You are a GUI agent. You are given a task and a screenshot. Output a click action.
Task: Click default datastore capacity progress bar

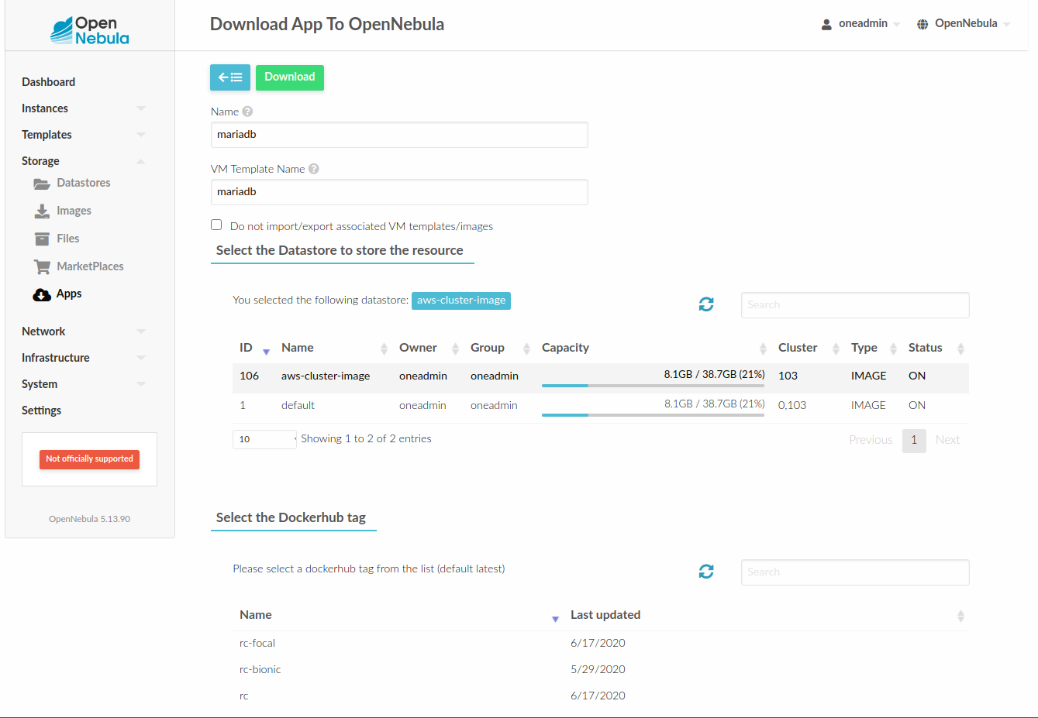(653, 414)
